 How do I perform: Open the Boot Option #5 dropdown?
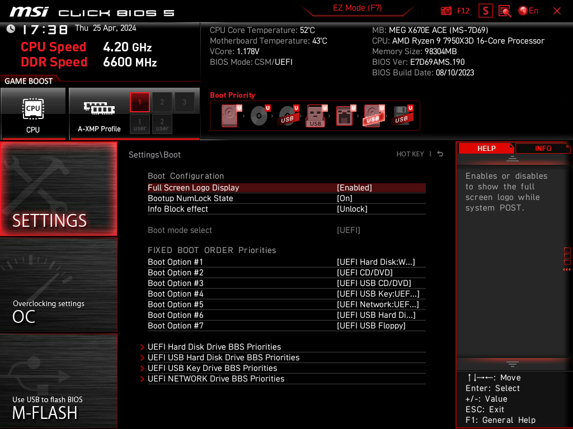[x=286, y=304]
